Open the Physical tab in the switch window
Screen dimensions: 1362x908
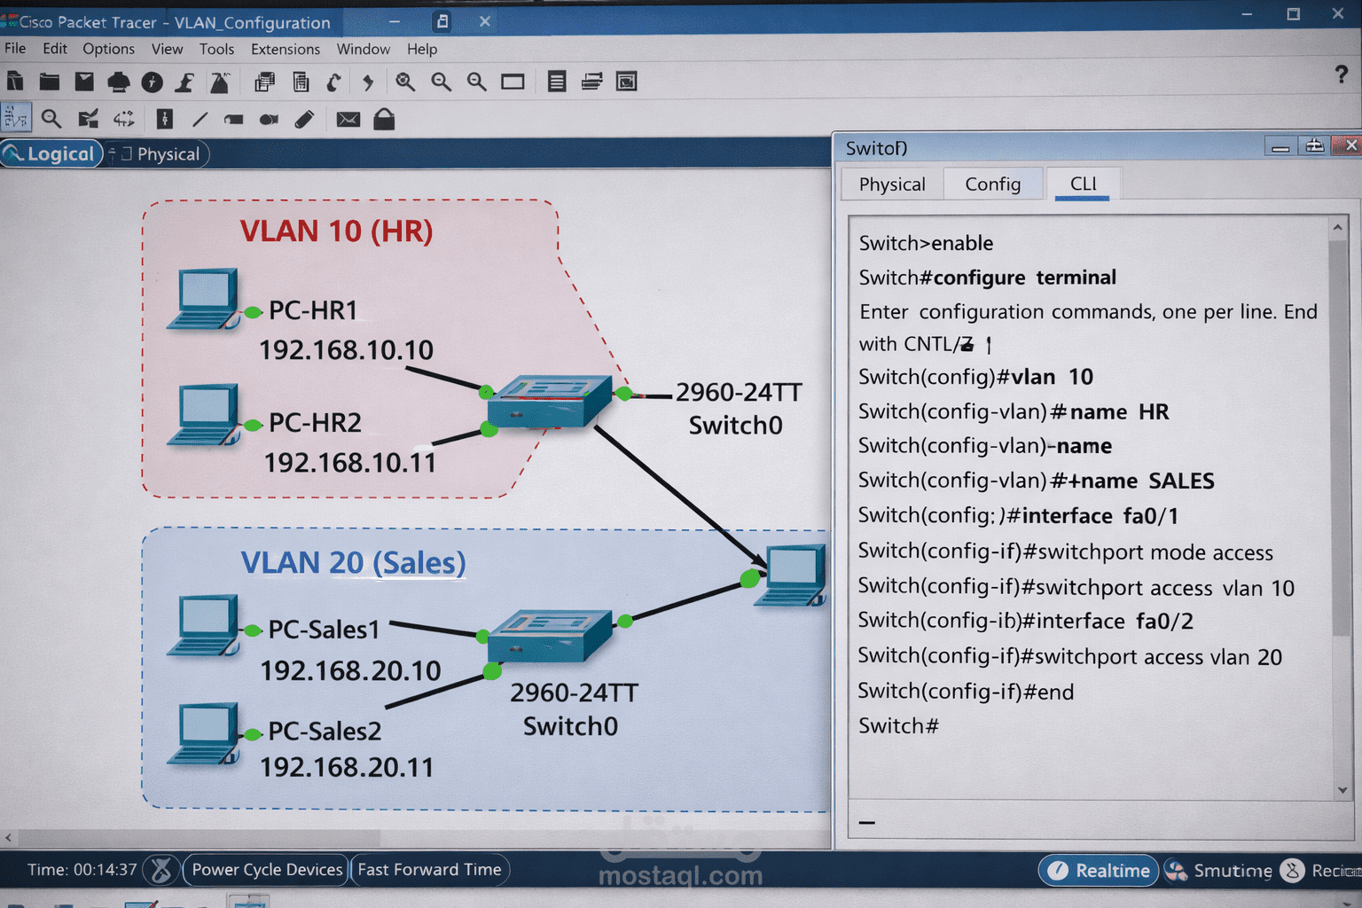[891, 184]
